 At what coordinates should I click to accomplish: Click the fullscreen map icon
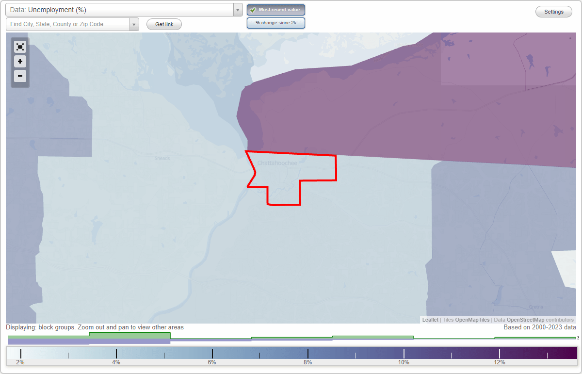(x=20, y=47)
